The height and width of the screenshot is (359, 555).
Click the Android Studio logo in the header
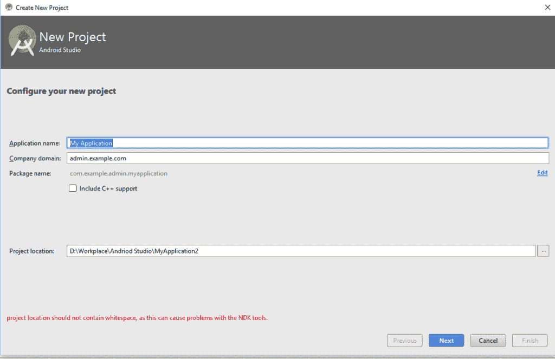22,42
